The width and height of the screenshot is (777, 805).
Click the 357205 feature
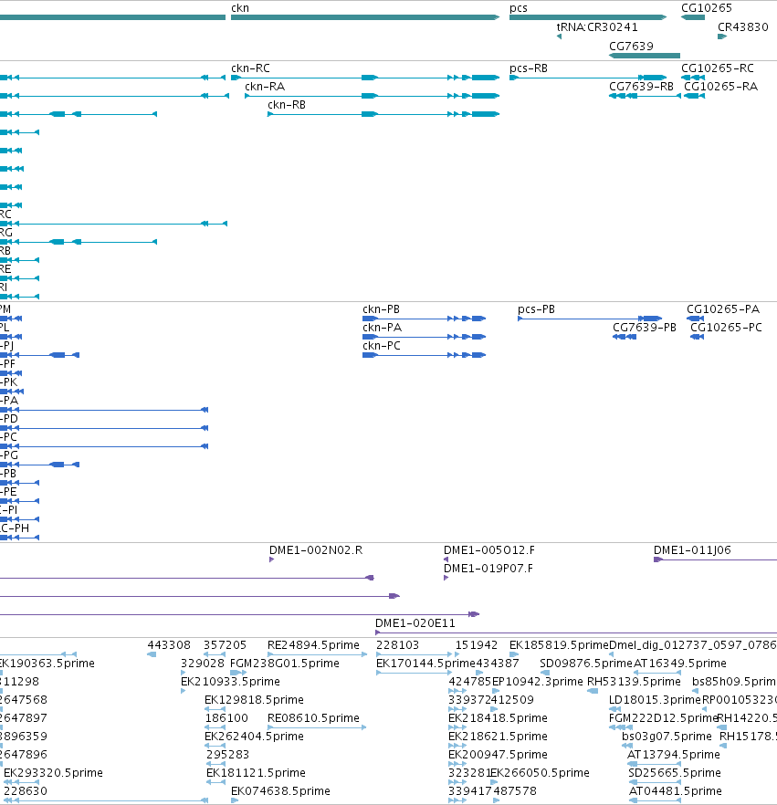[x=215, y=654]
